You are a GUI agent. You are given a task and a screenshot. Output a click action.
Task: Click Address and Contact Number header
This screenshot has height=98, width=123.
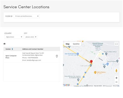pyautogui.click(x=33, y=49)
